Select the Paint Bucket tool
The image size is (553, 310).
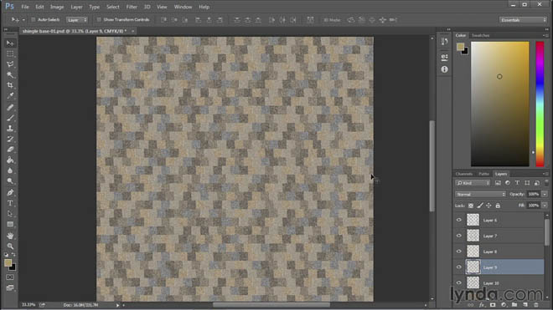(10, 160)
